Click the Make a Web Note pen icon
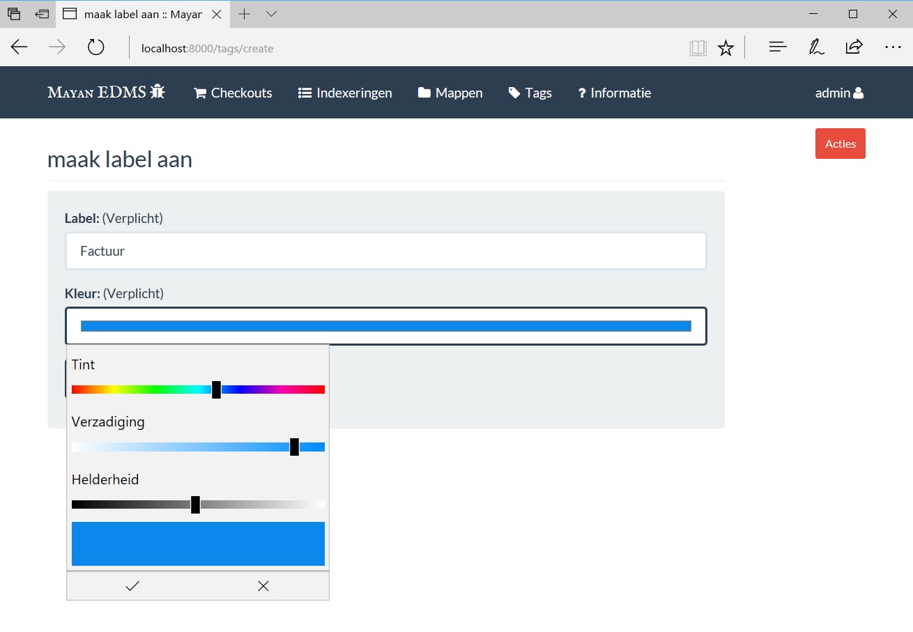The image size is (913, 632). pos(816,47)
